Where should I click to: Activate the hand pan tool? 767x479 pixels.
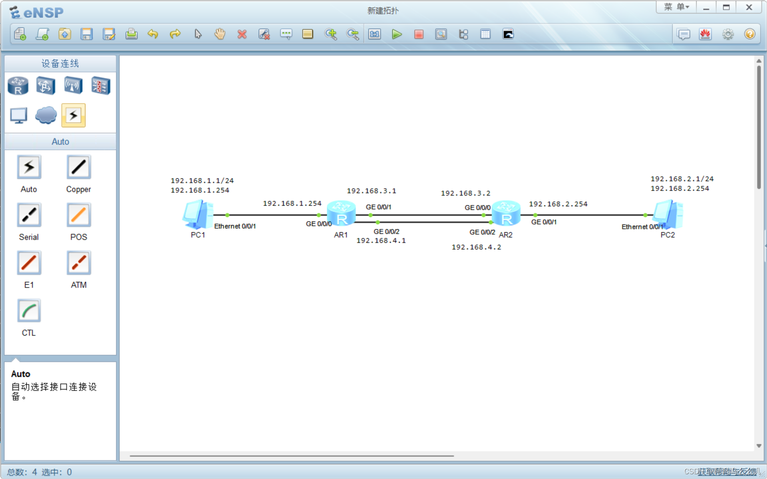(220, 34)
